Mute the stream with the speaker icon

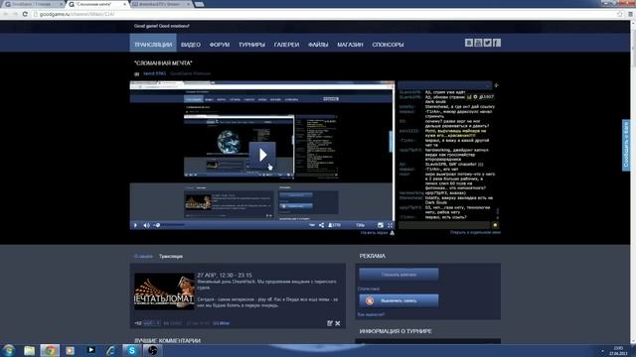(146, 225)
